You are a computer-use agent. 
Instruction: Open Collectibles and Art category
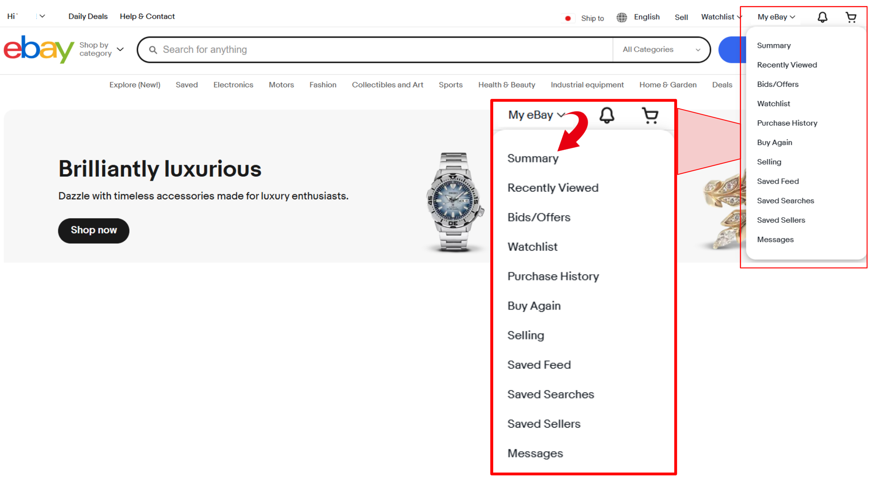point(388,85)
